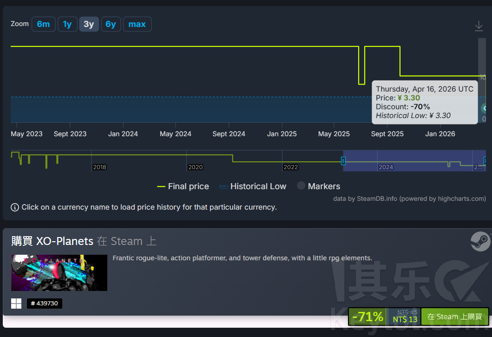This screenshot has width=492, height=337.
Task: Click the 在 Steam 上購買 button
Action: (454, 317)
